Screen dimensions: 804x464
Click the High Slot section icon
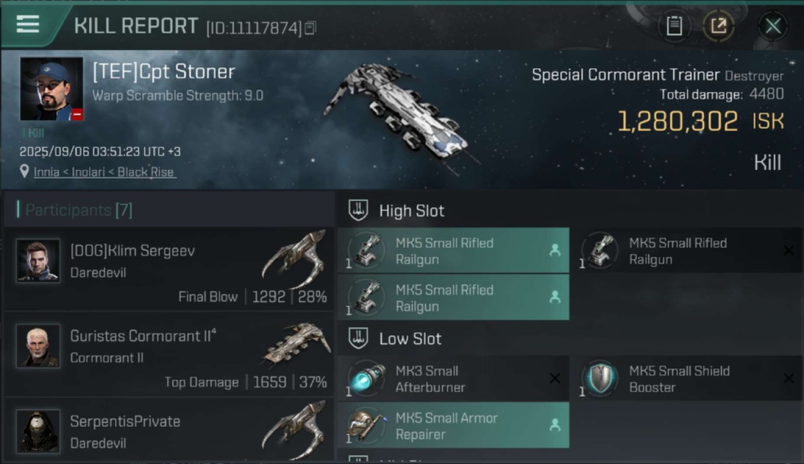(358, 210)
